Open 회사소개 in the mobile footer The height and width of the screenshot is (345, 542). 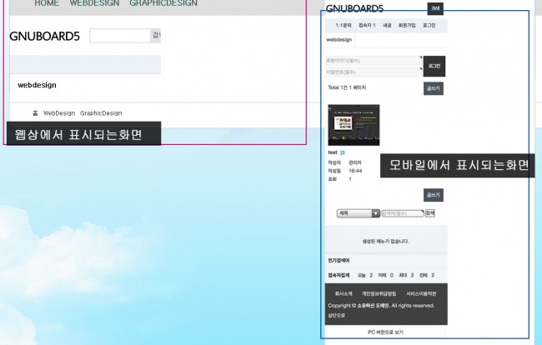click(x=344, y=293)
